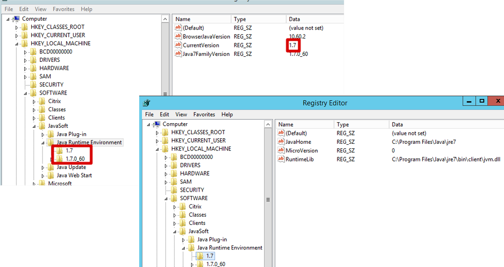Maximize the front Registry Editor window
This screenshot has height=267, width=504.
[481, 101]
